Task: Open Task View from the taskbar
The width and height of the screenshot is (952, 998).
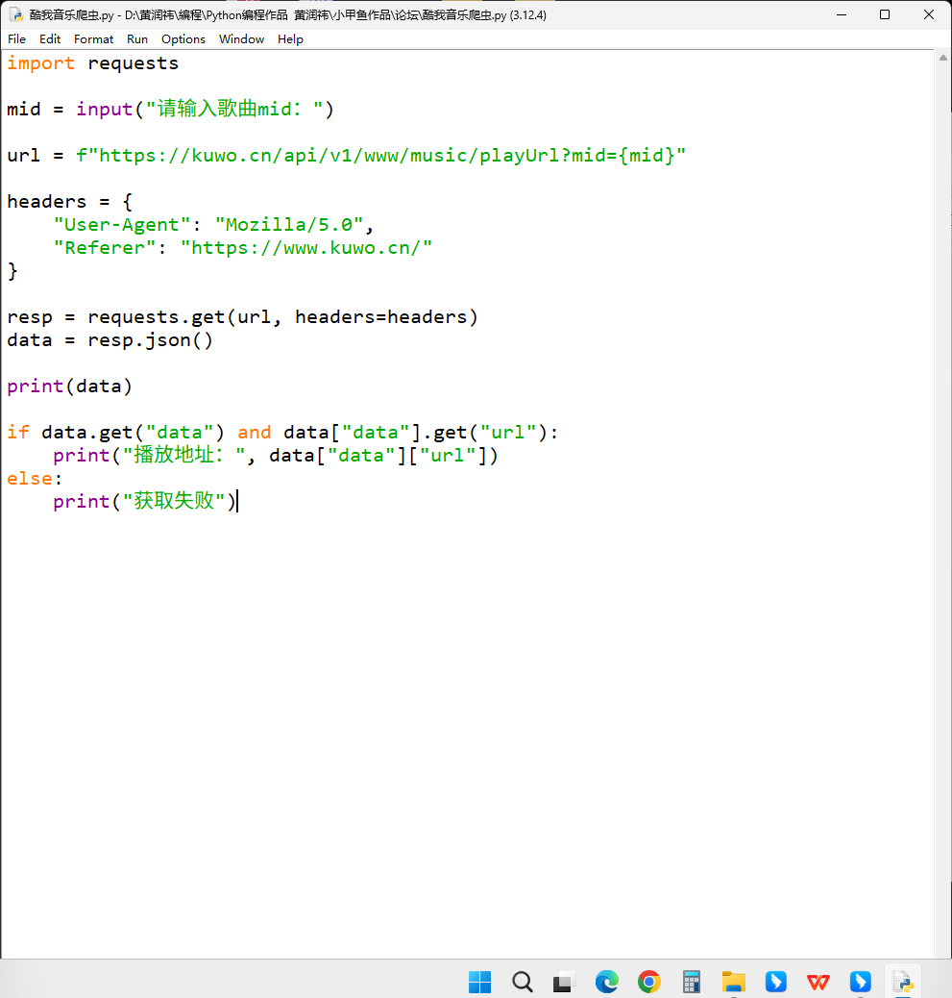Action: (x=564, y=982)
